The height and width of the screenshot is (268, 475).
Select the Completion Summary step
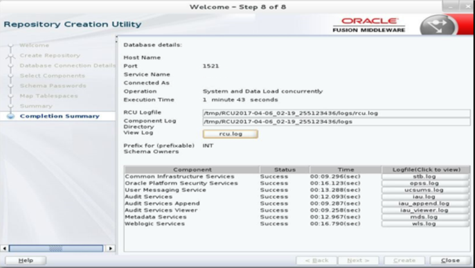59,116
